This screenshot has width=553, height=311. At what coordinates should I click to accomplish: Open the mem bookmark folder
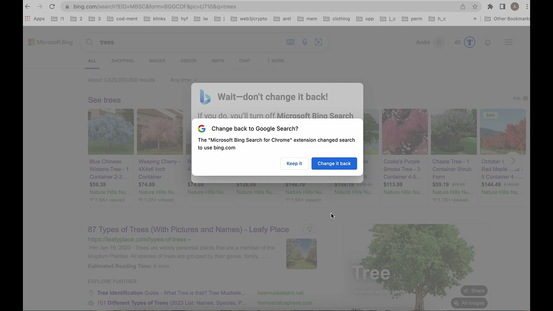tap(307, 19)
